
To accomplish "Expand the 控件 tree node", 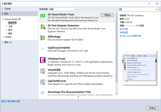I will tap(7, 30).
